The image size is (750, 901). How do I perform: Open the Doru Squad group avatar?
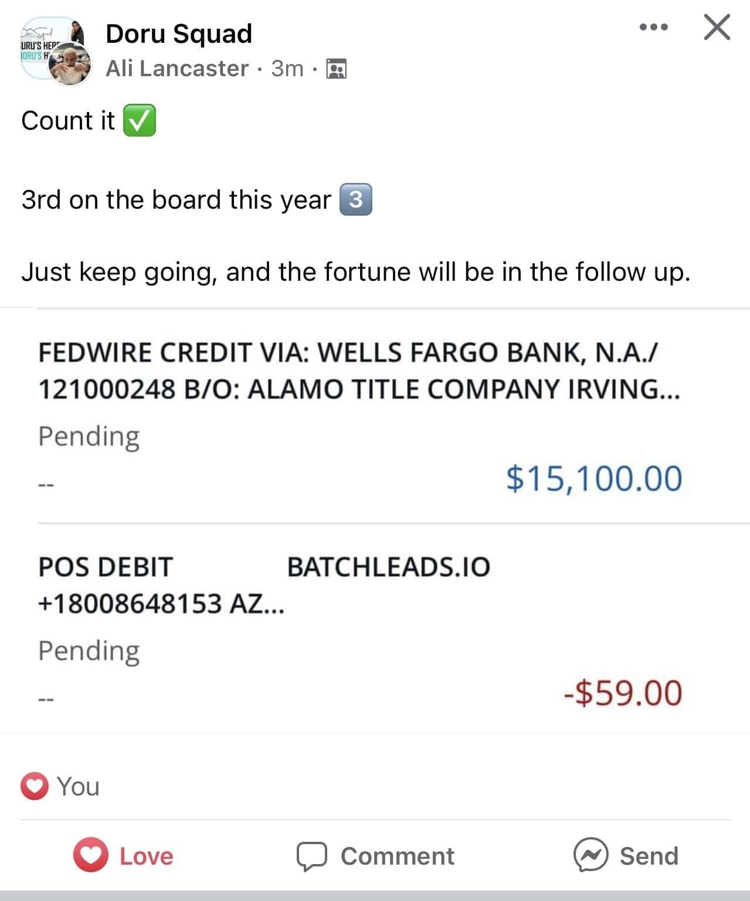pyautogui.click(x=47, y=44)
